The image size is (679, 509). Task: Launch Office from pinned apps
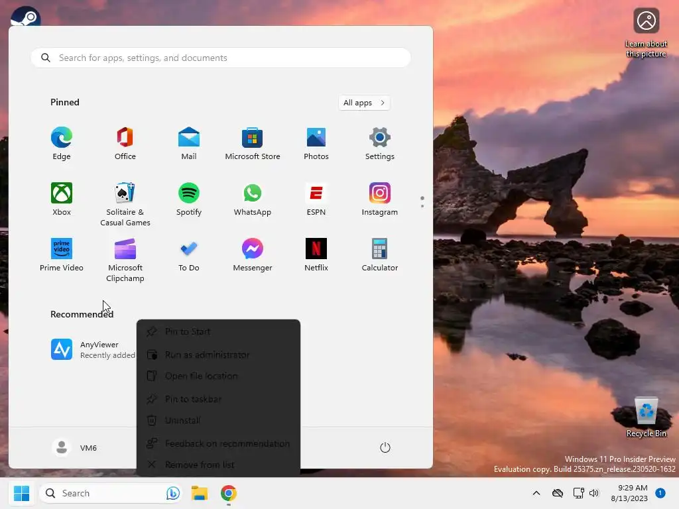tap(125, 144)
